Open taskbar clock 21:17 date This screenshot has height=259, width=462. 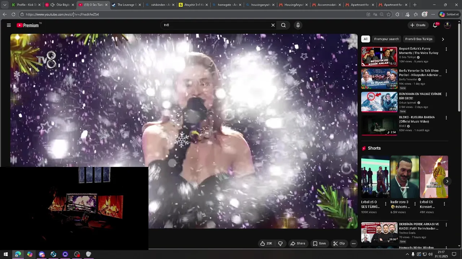441,254
